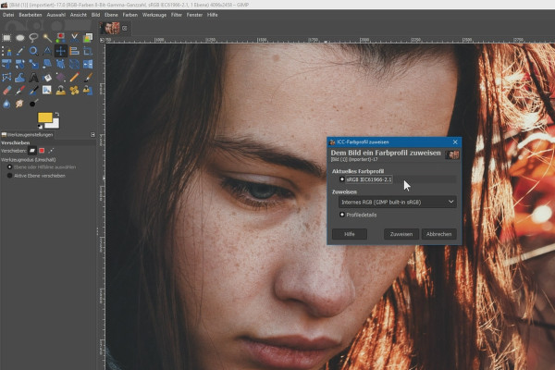Select the Warp Transform tool

pyautogui.click(x=19, y=77)
